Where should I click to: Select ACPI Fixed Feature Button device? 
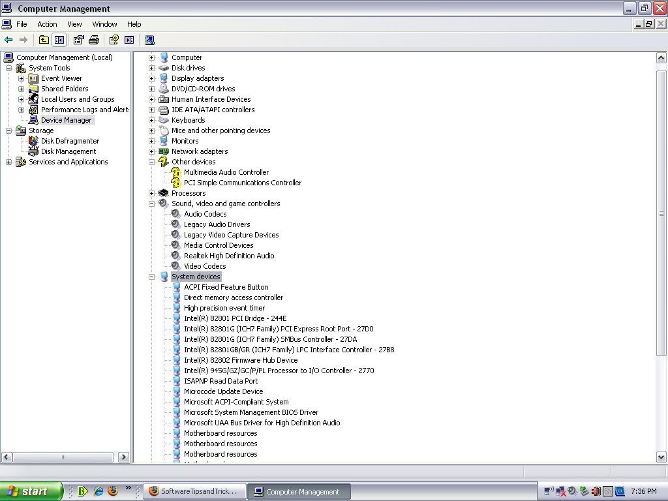coord(226,287)
